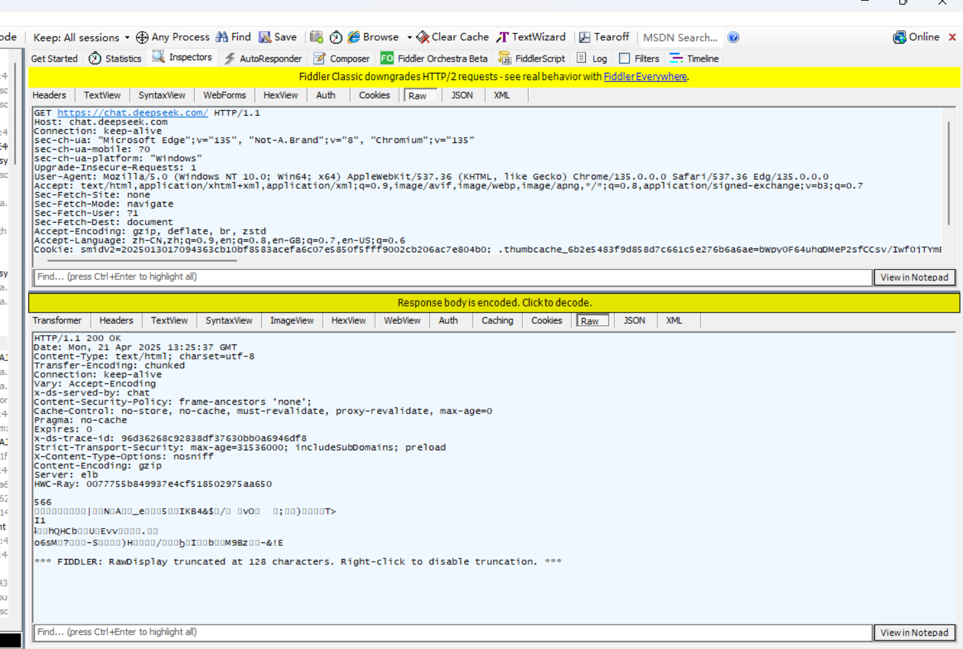The width and height of the screenshot is (963, 649).
Task: Select the request XML inspector tab
Action: pos(502,95)
